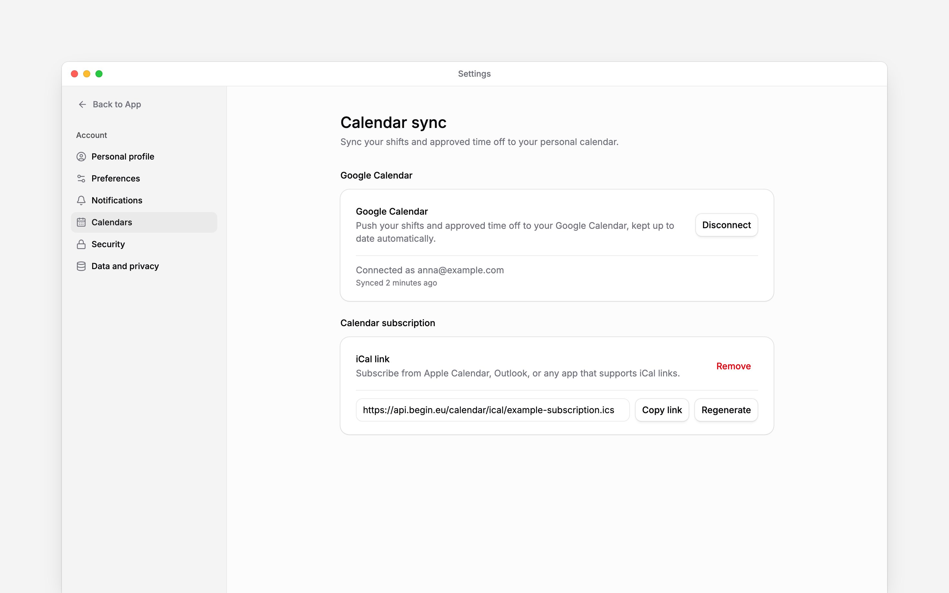Screen dimensions: 949x593
Task: Maximize the window with green button
Action: tap(99, 74)
